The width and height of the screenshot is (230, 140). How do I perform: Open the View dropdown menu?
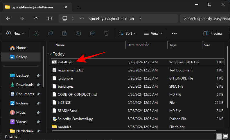(153, 34)
